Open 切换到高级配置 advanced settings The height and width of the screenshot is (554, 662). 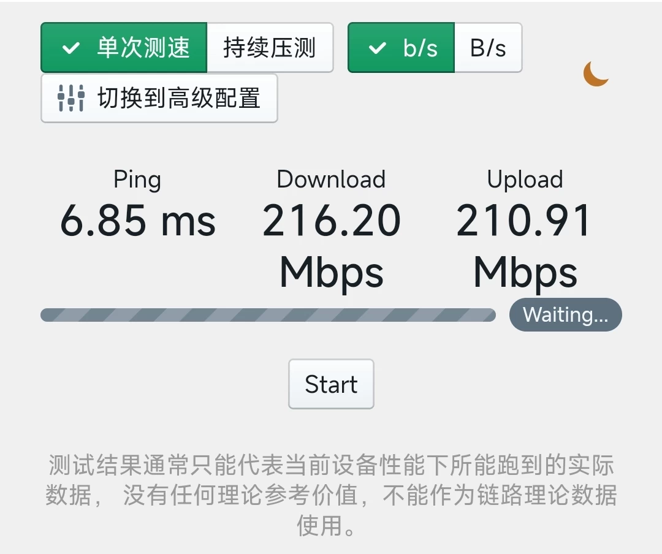159,99
